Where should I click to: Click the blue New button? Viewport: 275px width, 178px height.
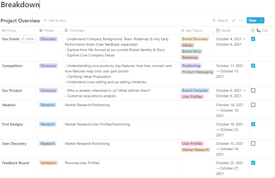coord(252,20)
